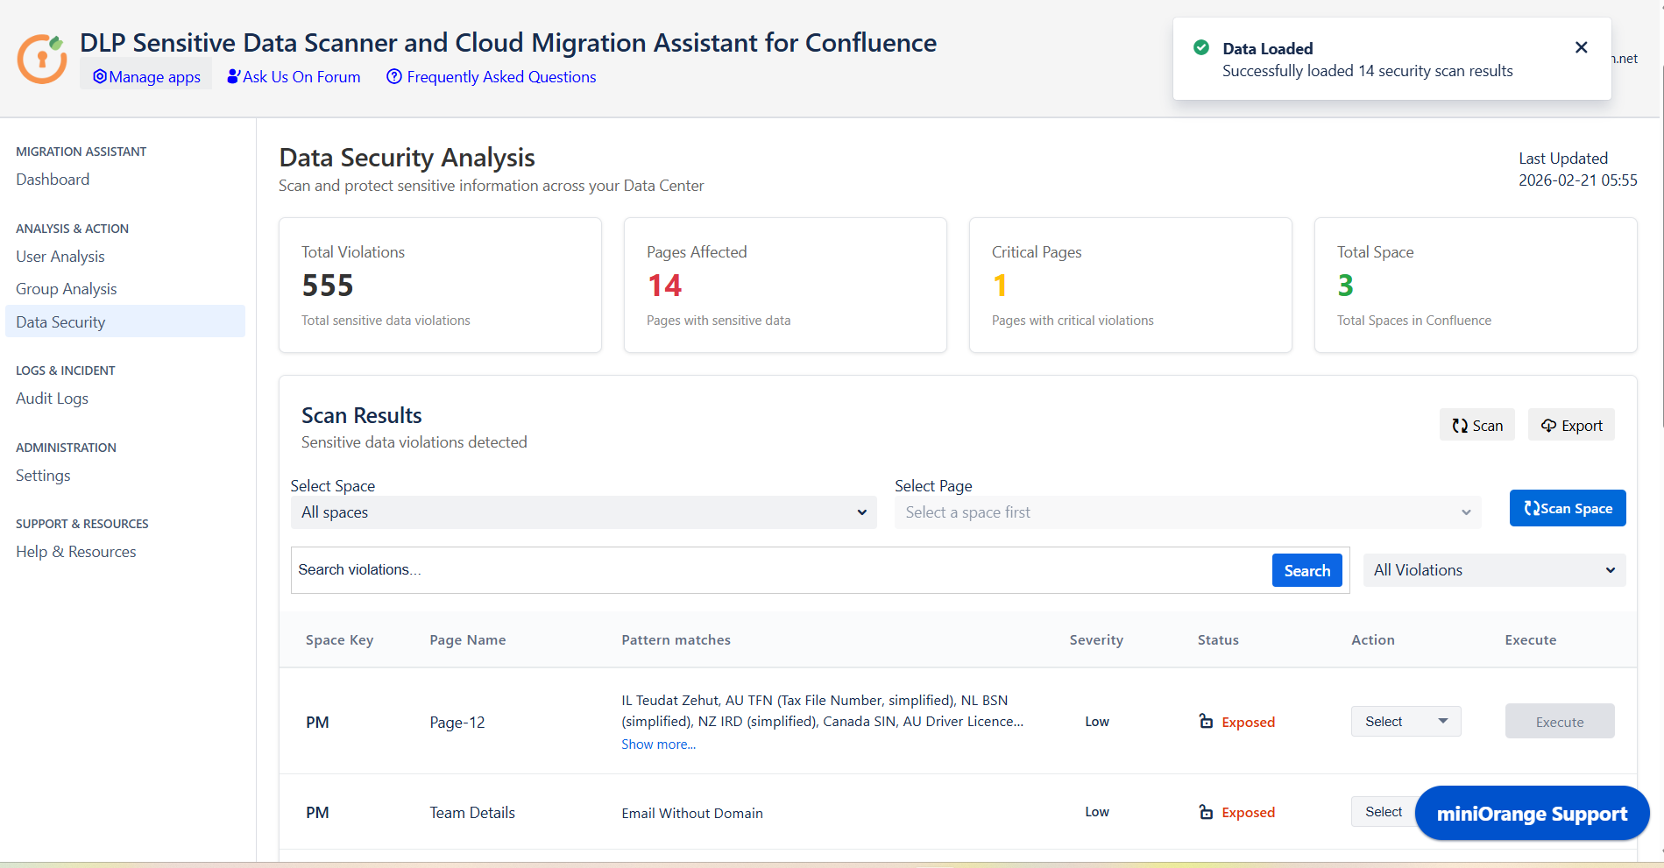The width and height of the screenshot is (1664, 868).
Task: Open the All Violations filter dropdown
Action: click(x=1495, y=570)
